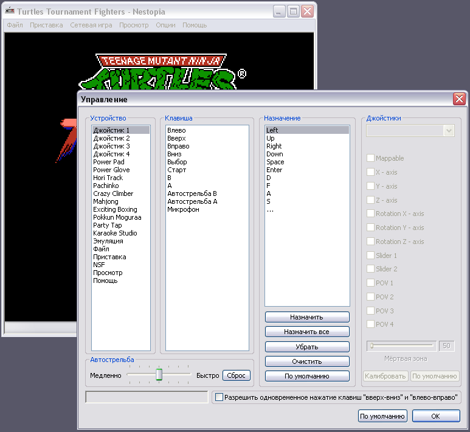Select Эмуляция in the device list

(x=121, y=241)
